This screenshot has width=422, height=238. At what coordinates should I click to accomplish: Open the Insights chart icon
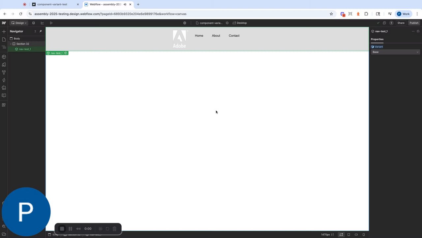coord(42,23)
